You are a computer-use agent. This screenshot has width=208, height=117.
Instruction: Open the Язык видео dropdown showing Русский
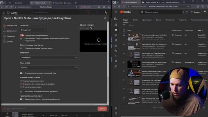click(49, 68)
